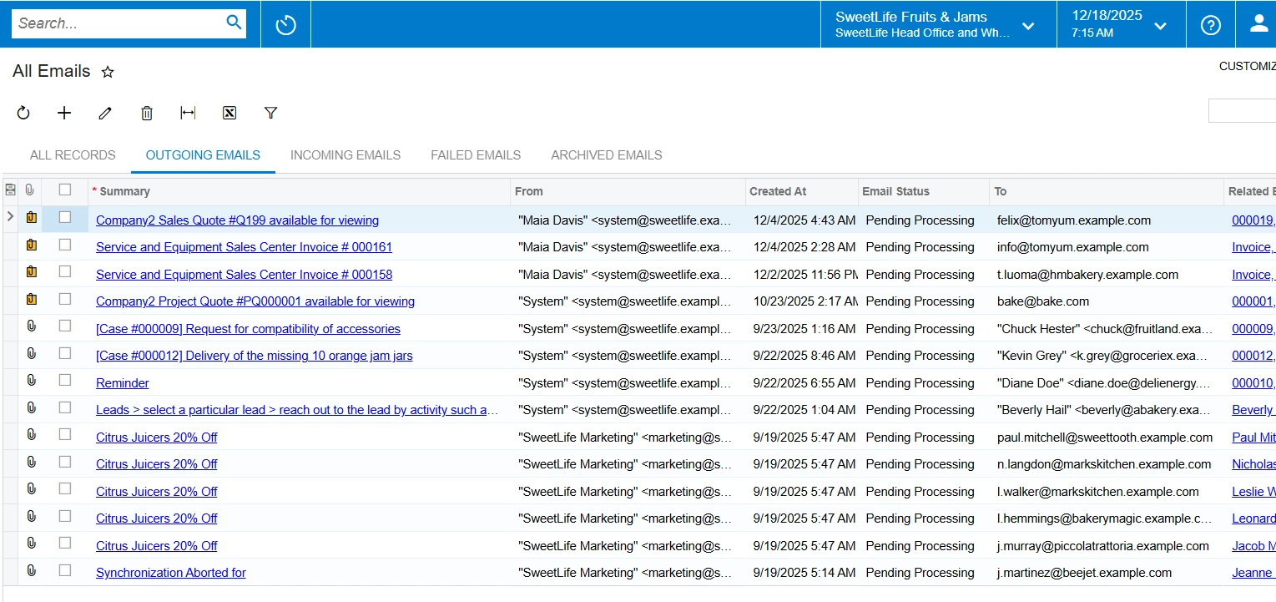The image size is (1276, 602).
Task: Open Synchronization Aborted for email link
Action: point(171,573)
